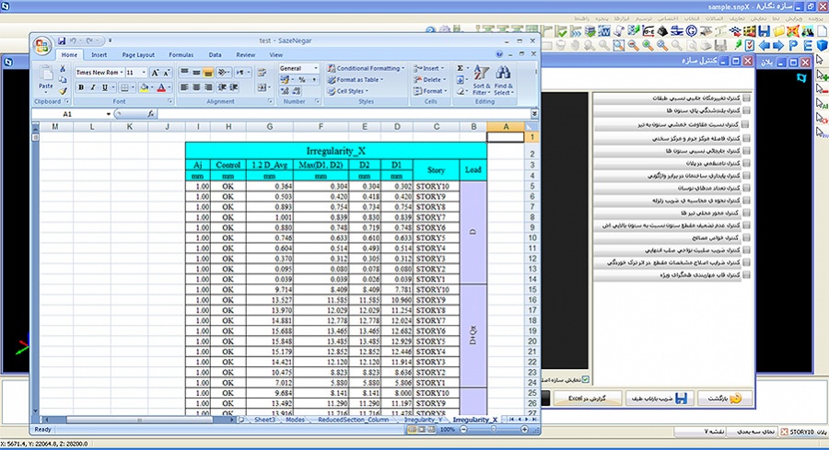The height and width of the screenshot is (450, 829).
Task: Enable the last checkbox in the control list
Action: click(745, 274)
